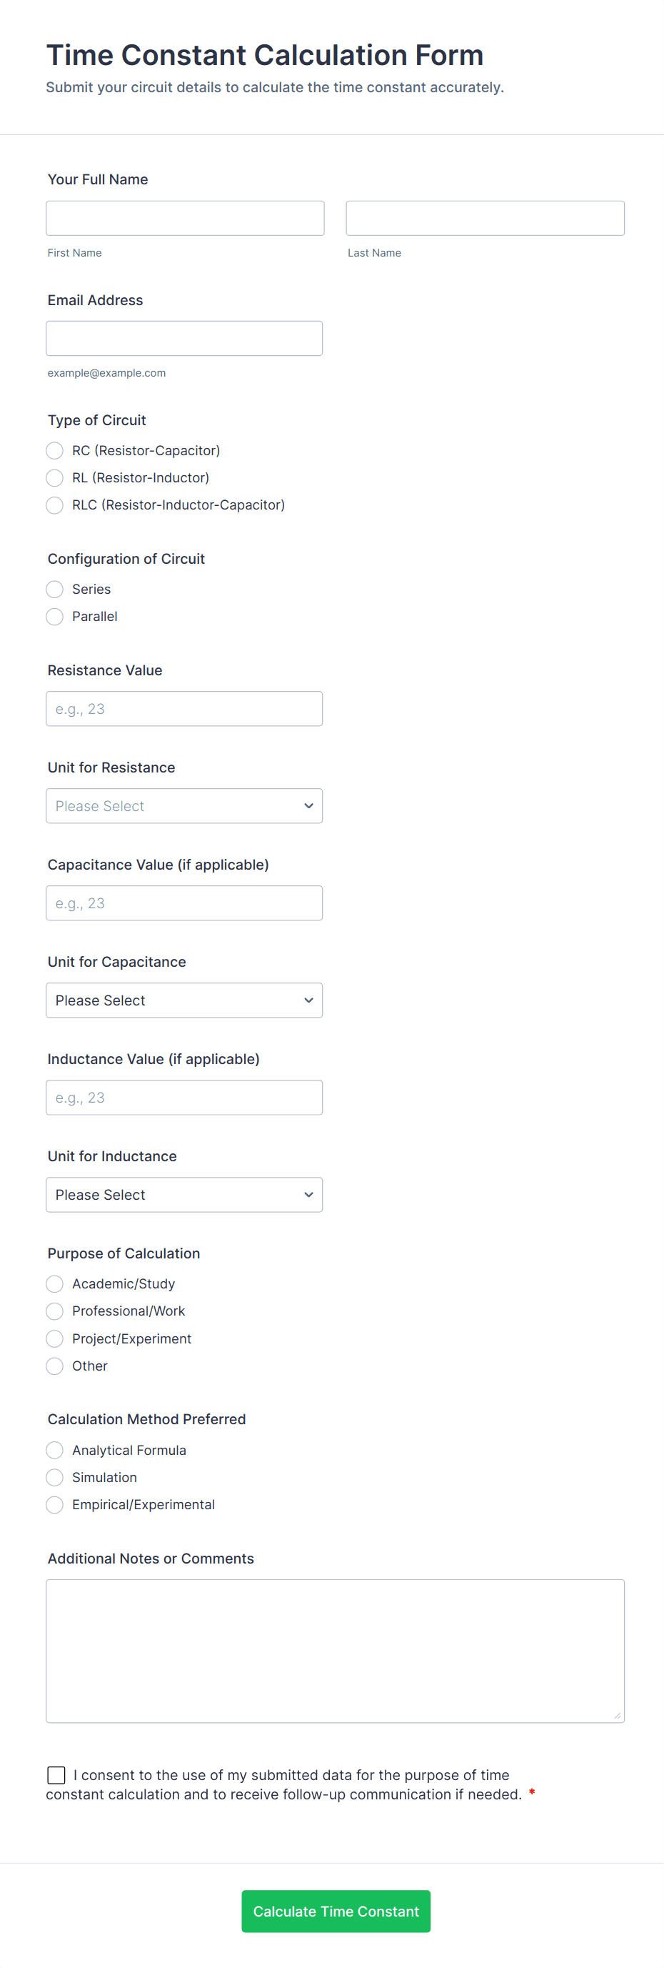The image size is (664, 1968).
Task: Expand the Unit for Capacitance dropdown
Action: coord(184,1000)
